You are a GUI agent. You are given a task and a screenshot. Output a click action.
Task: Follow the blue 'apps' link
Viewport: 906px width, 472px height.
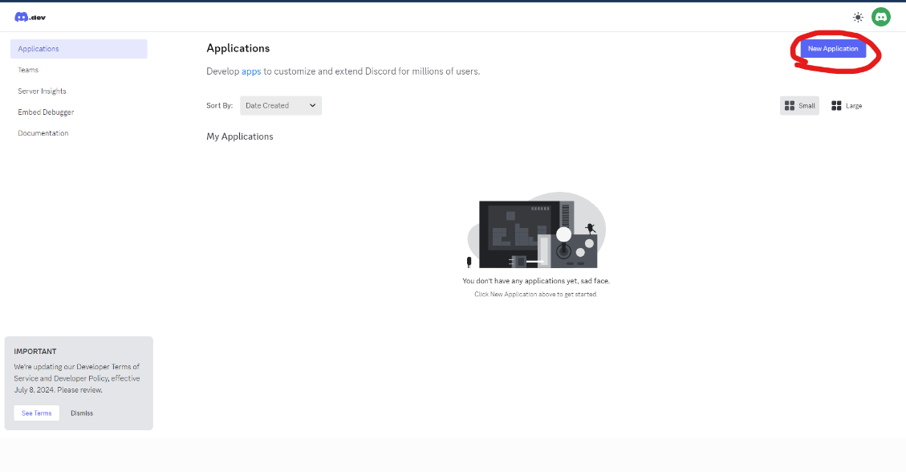pyautogui.click(x=251, y=71)
